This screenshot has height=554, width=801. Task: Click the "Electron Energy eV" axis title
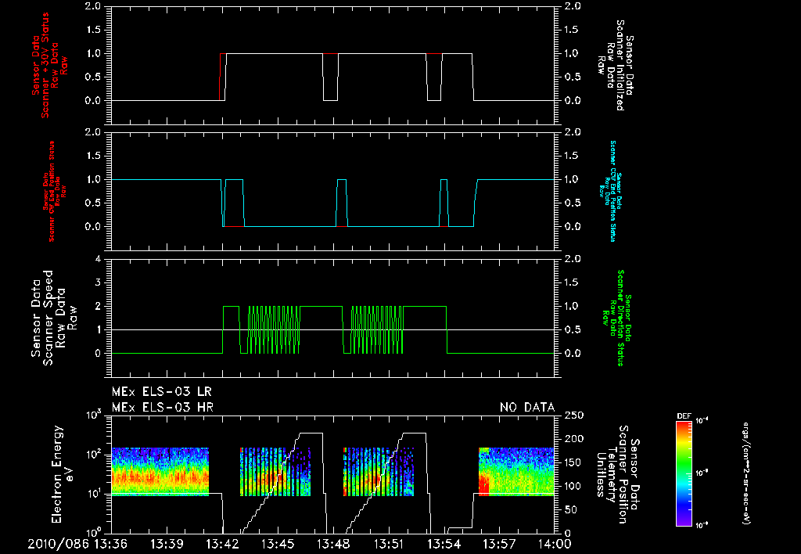coord(63,474)
